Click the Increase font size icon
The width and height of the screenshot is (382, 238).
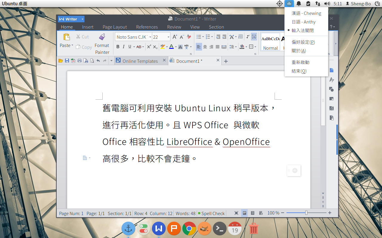tap(175, 37)
